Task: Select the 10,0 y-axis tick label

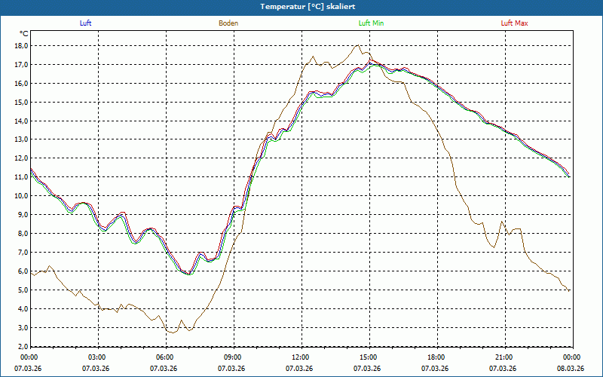Action: click(x=20, y=196)
